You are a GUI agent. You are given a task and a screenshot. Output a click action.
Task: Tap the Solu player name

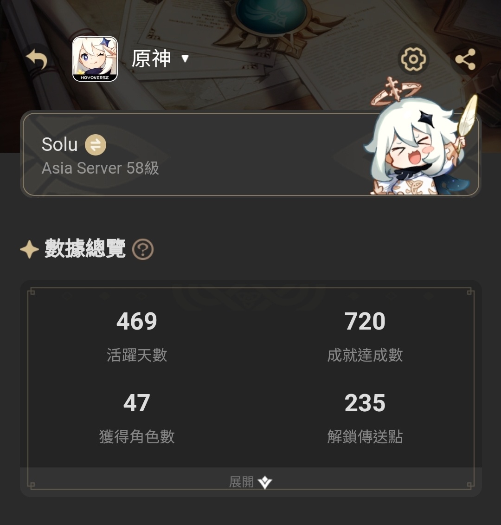[x=59, y=144]
